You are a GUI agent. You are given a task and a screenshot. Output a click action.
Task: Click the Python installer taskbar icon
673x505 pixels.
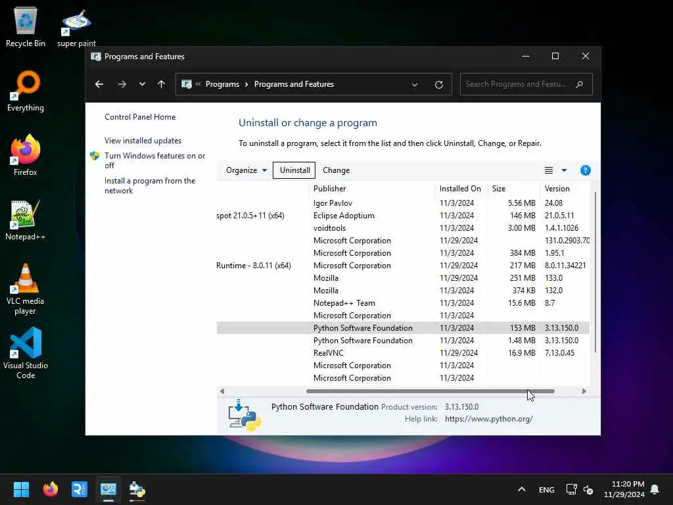click(x=137, y=489)
